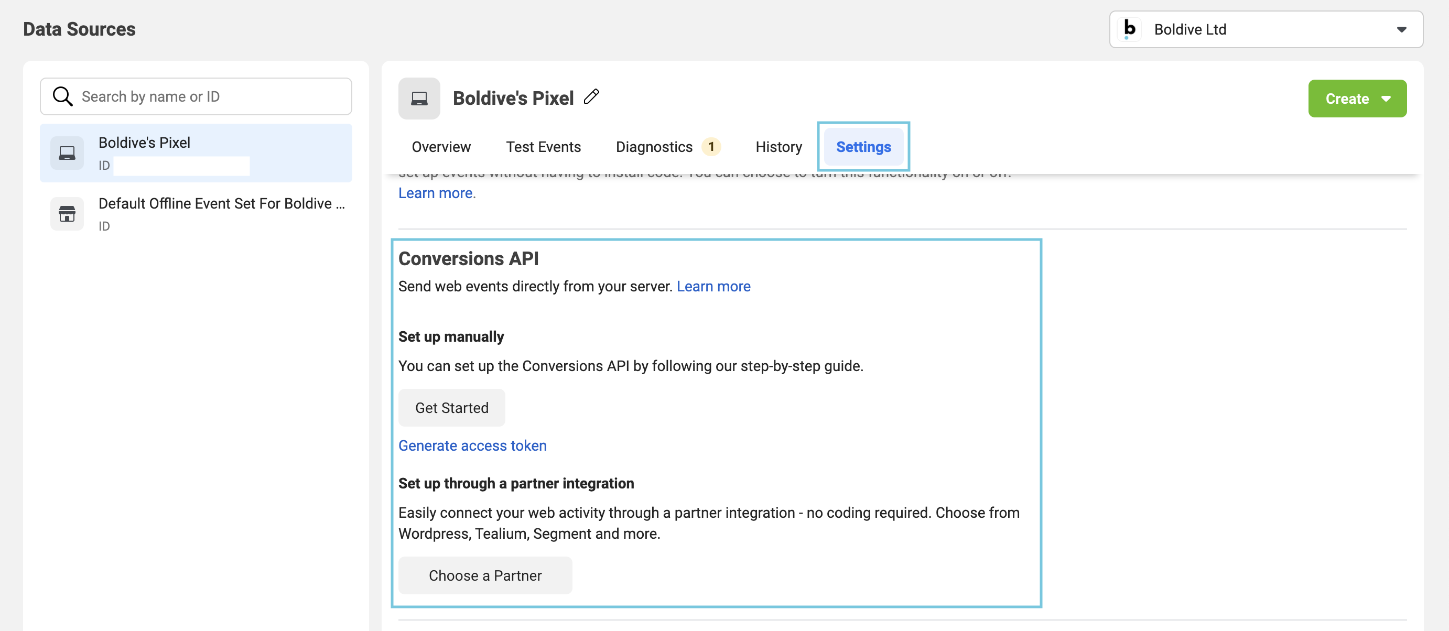The height and width of the screenshot is (631, 1449).
Task: Open the Test Events tab
Action: click(543, 147)
